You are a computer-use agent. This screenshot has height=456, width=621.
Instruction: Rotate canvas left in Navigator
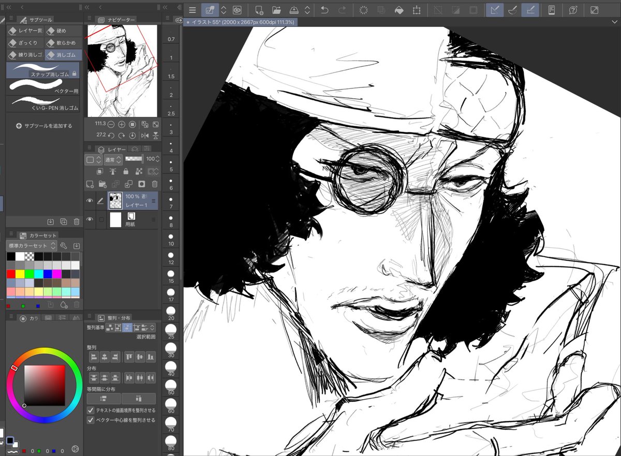coord(112,135)
